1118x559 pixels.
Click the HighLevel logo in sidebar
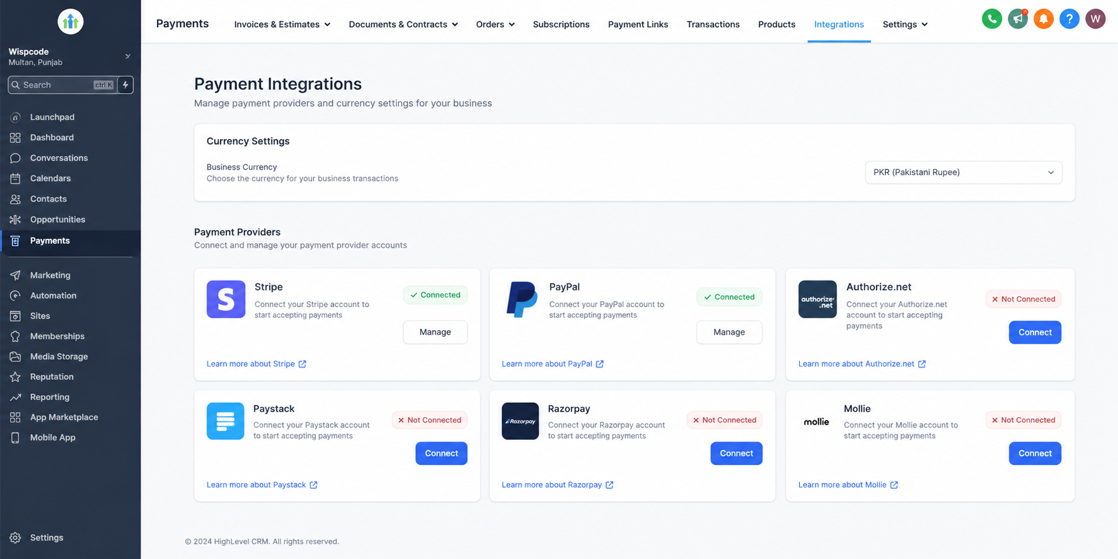71,22
